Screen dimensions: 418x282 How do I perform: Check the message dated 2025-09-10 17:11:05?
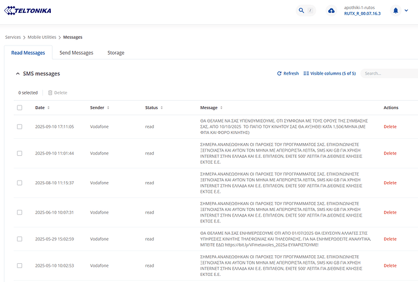point(20,127)
